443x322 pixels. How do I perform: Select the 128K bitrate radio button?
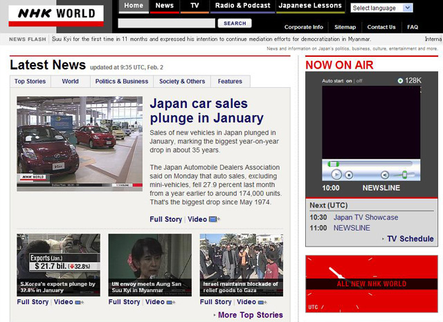pyautogui.click(x=400, y=81)
